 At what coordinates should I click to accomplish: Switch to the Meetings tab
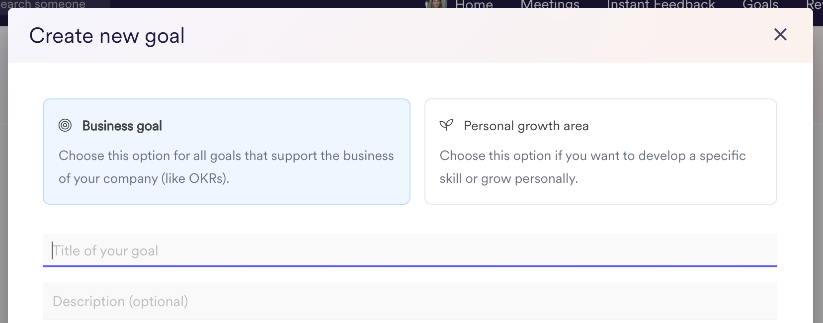(550, 4)
